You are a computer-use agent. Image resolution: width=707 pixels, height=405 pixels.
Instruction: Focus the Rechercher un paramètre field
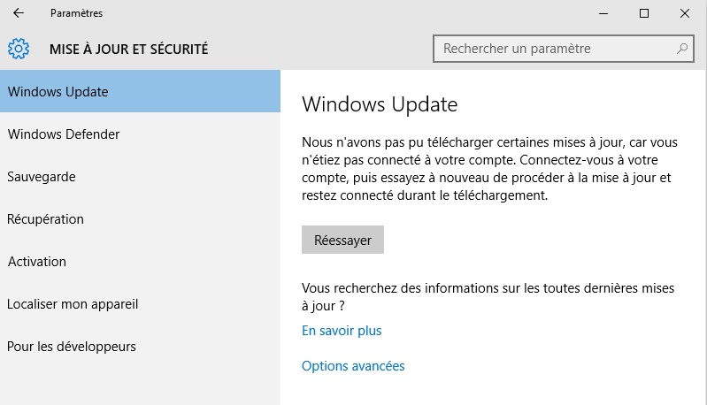[x=563, y=49]
